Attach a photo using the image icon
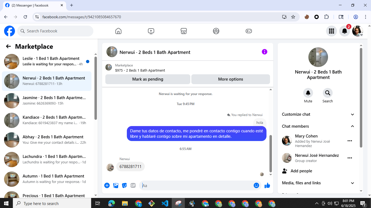371x208 pixels. click(116, 185)
